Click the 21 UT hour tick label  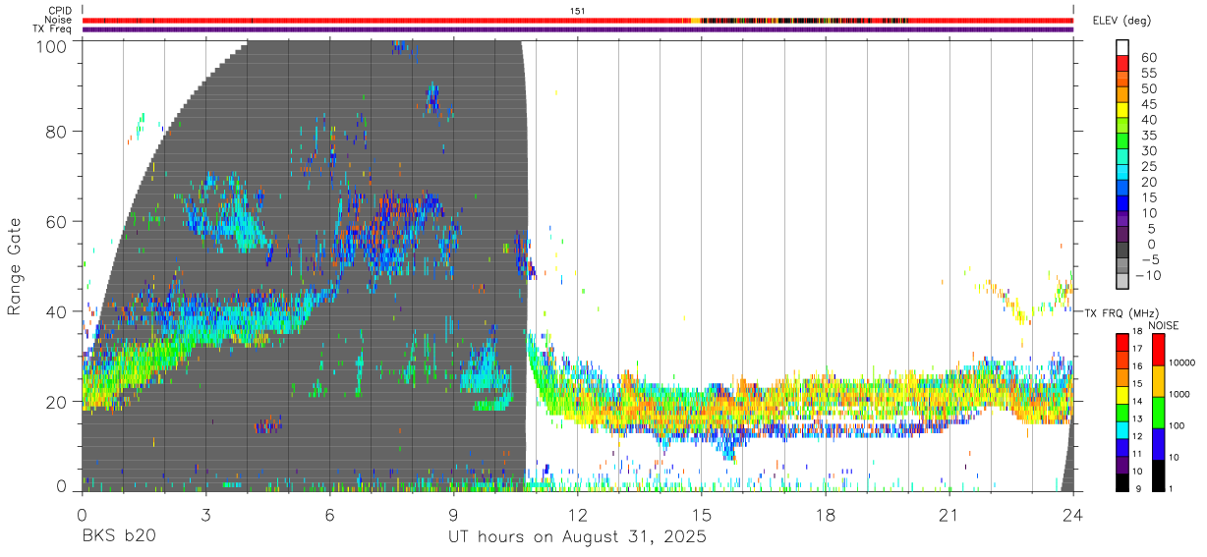(x=948, y=515)
